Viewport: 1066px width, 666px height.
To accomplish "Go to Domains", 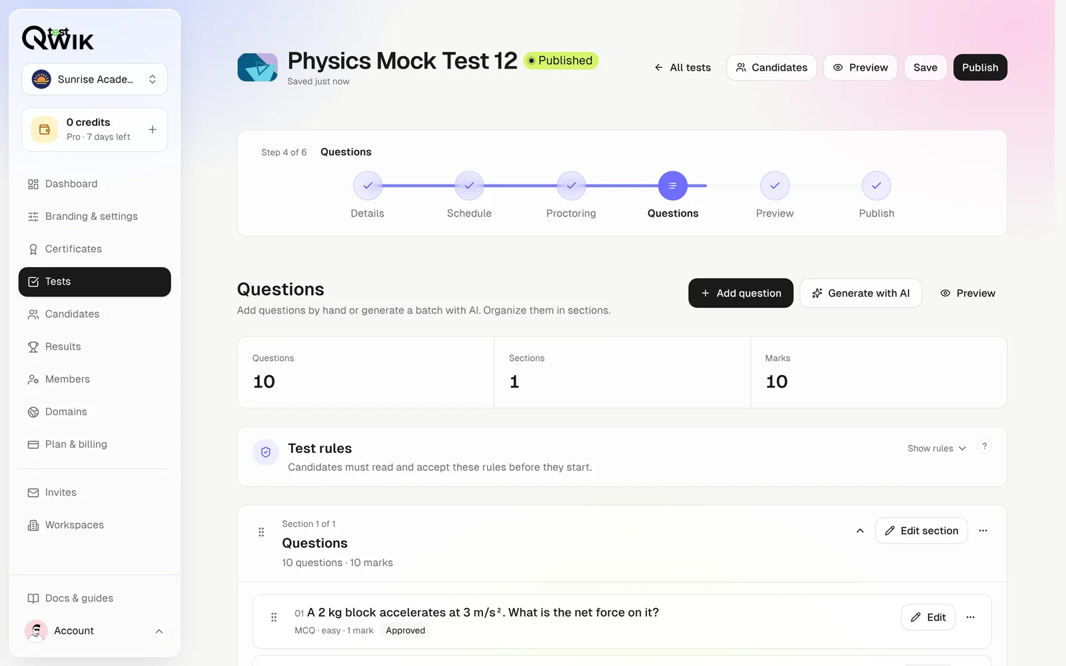I will coord(95,412).
